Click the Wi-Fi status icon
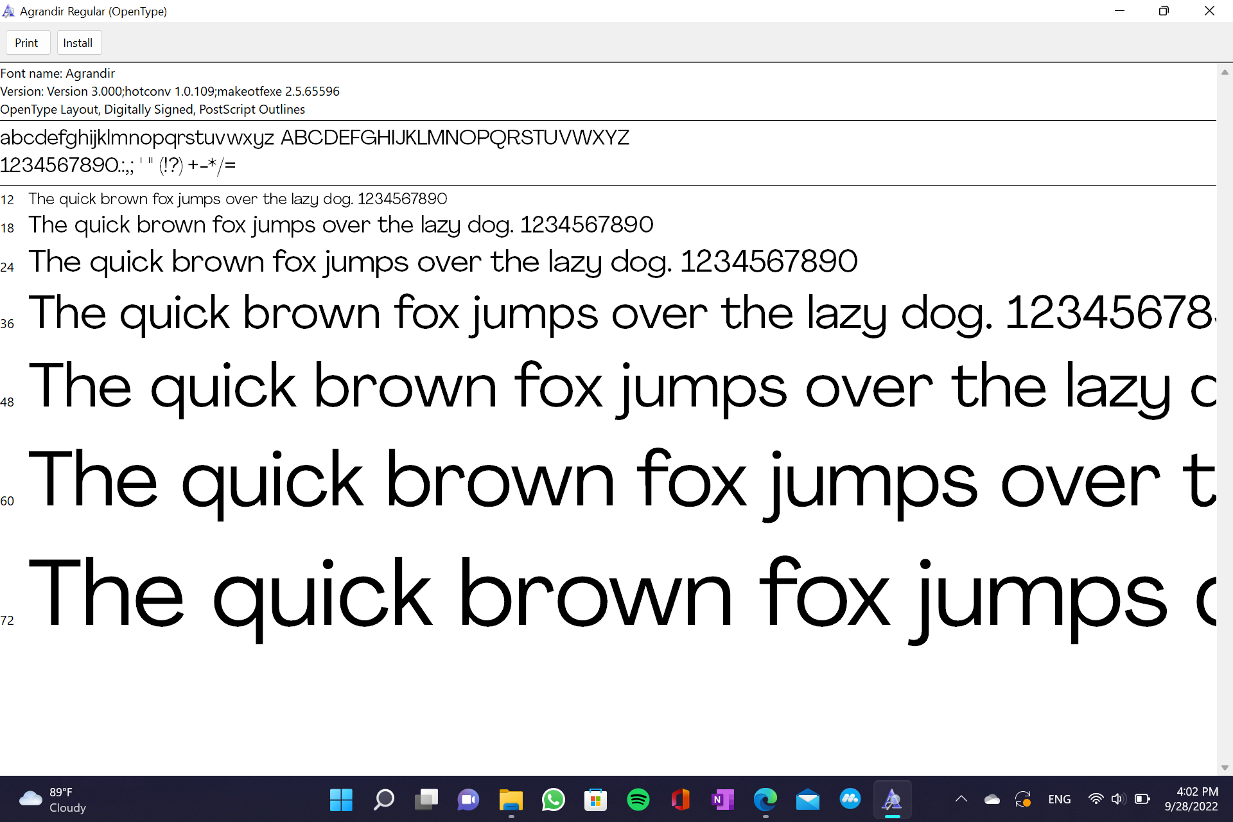Screen dimensions: 1233x822 tap(1096, 800)
